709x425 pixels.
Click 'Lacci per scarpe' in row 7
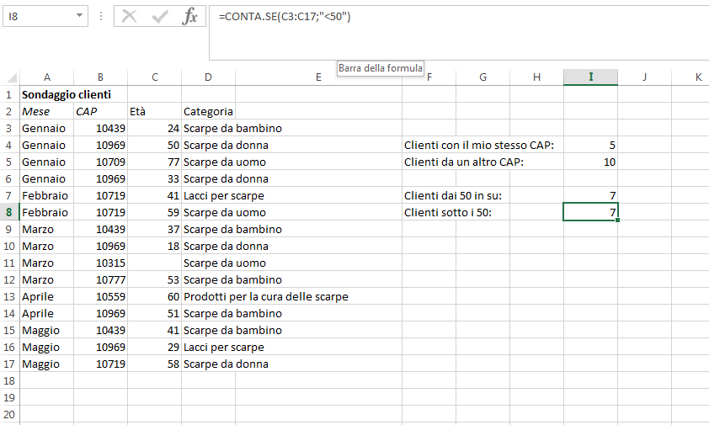(x=224, y=196)
